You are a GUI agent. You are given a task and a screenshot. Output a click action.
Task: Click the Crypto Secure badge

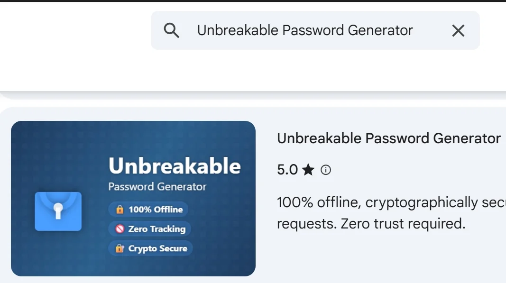pyautogui.click(x=150, y=248)
